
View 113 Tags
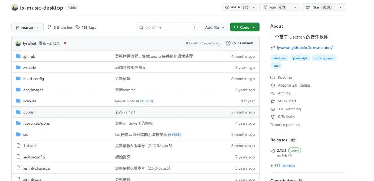(86, 27)
